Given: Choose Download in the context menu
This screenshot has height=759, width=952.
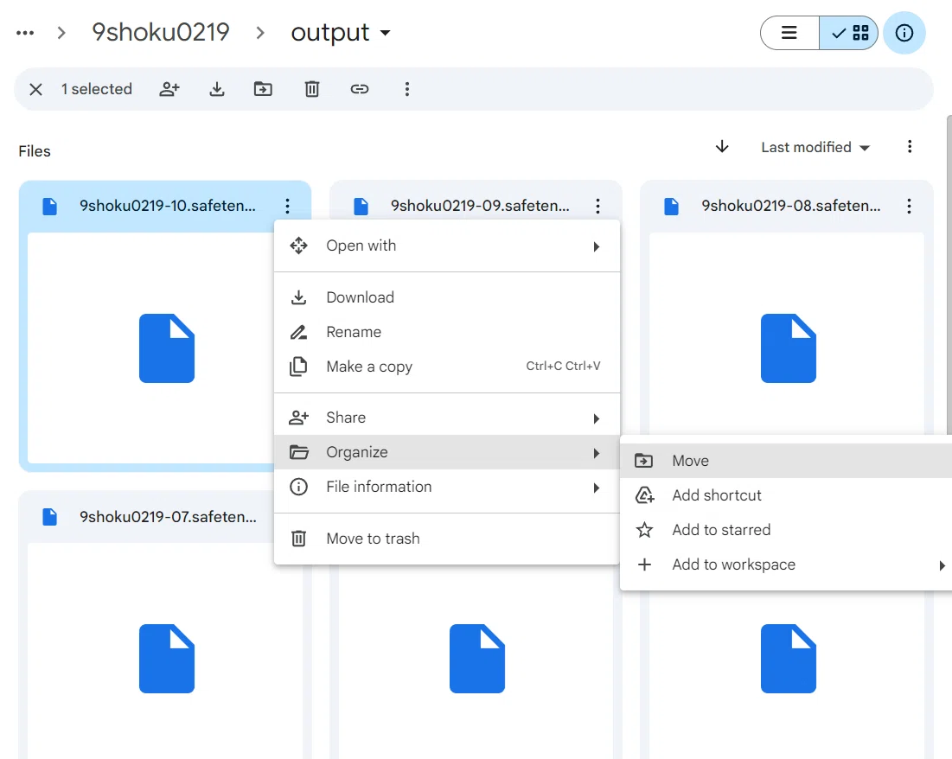Looking at the screenshot, I should [x=447, y=297].
